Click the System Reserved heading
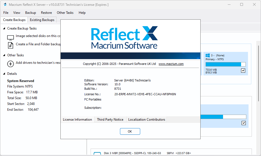This screenshot has height=156, width=261. (21, 81)
